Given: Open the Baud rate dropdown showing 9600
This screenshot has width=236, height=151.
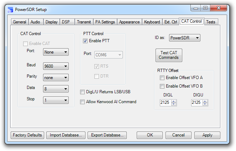Looking at the screenshot, I should [56, 66].
